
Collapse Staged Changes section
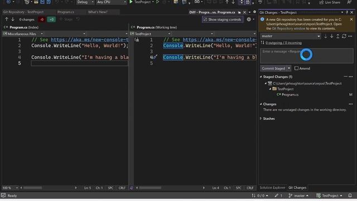(x=261, y=77)
